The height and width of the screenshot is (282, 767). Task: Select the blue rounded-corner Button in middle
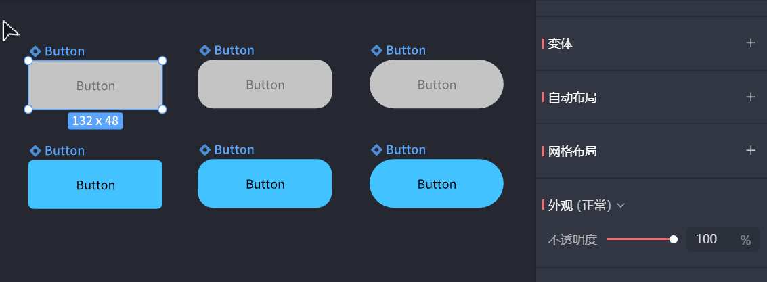(265, 184)
